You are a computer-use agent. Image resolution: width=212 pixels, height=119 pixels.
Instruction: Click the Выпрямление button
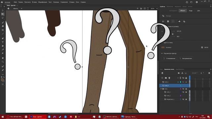tap(185, 59)
